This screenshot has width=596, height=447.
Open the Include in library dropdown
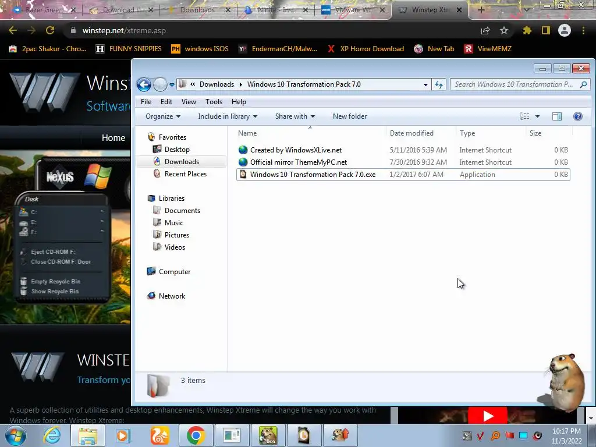coord(228,116)
